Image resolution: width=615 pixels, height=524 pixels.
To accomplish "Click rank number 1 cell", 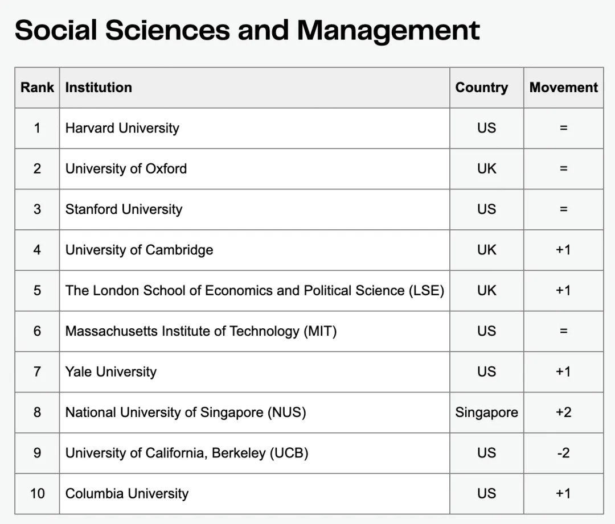I will point(37,128).
